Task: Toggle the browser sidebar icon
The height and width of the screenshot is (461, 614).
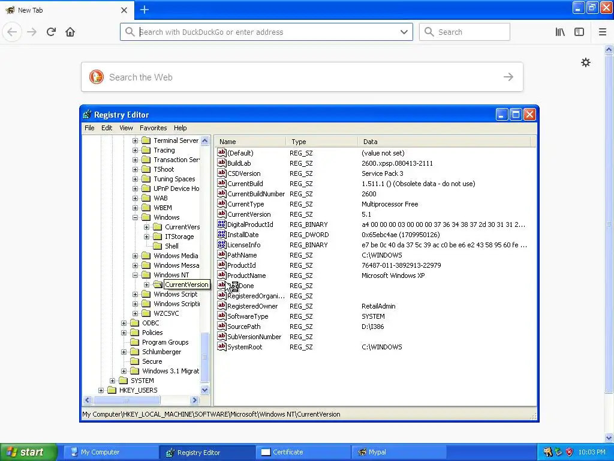Action: coord(579,32)
